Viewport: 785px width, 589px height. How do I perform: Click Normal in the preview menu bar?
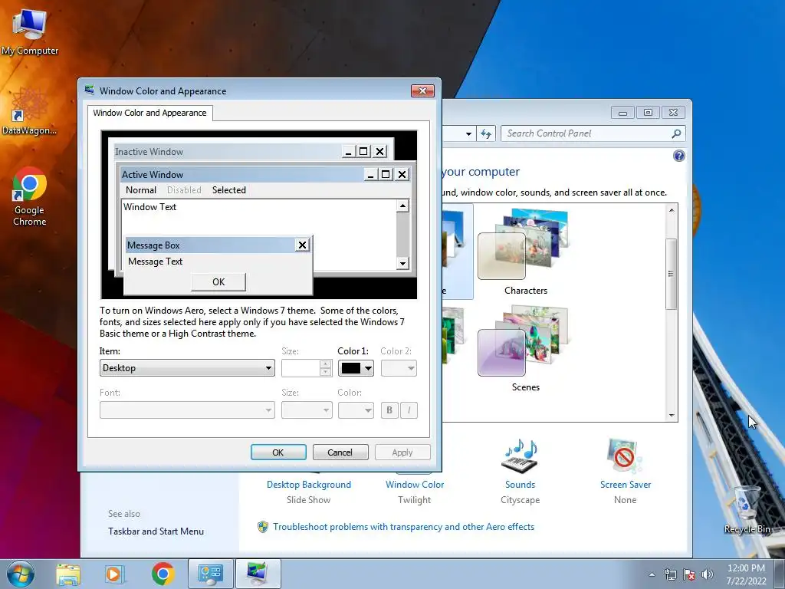[x=141, y=190]
